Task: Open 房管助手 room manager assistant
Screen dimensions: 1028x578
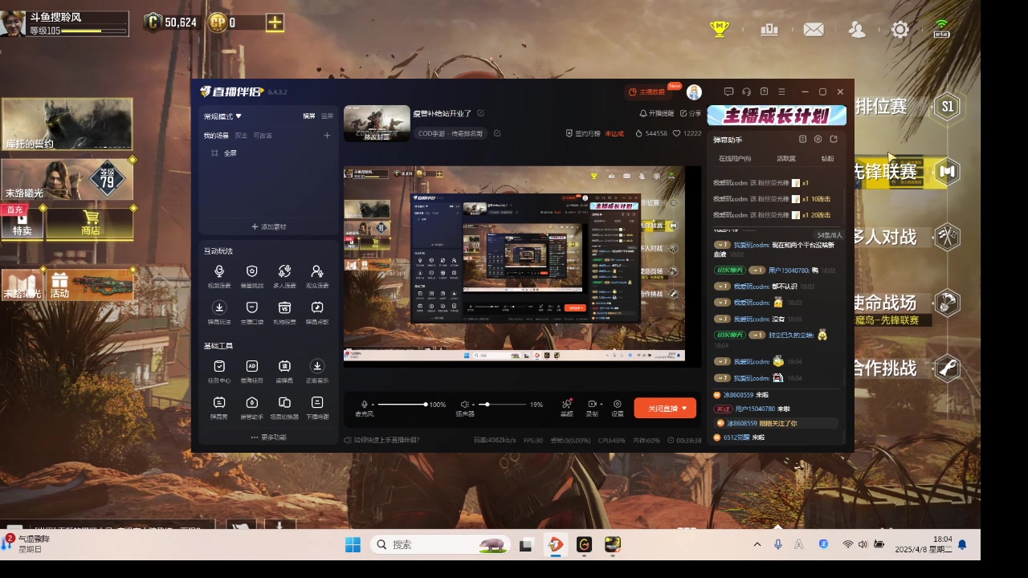Action: [251, 407]
